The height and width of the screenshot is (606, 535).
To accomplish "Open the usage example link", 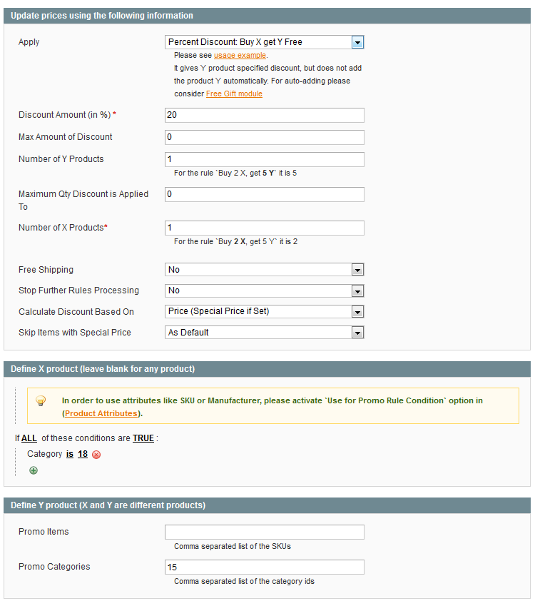I will tap(240, 55).
